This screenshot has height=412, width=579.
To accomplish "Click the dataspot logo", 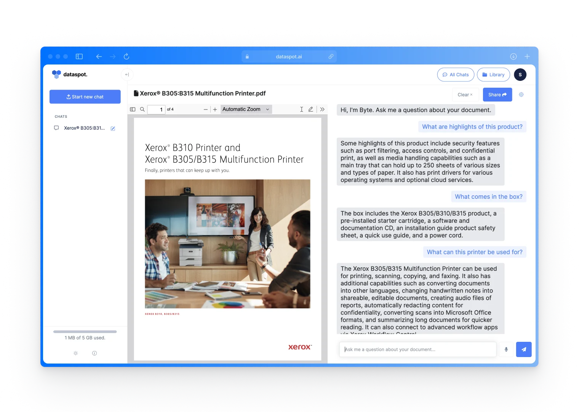I will 70,74.
